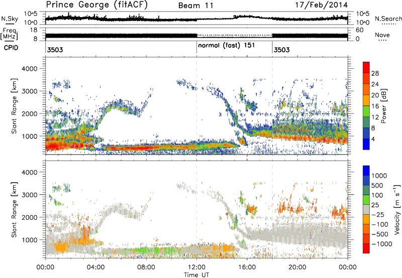Screen dimensions: 402x278
Task: Click '4000' tick on the power panel
Action: pyautogui.click(x=30, y=69)
